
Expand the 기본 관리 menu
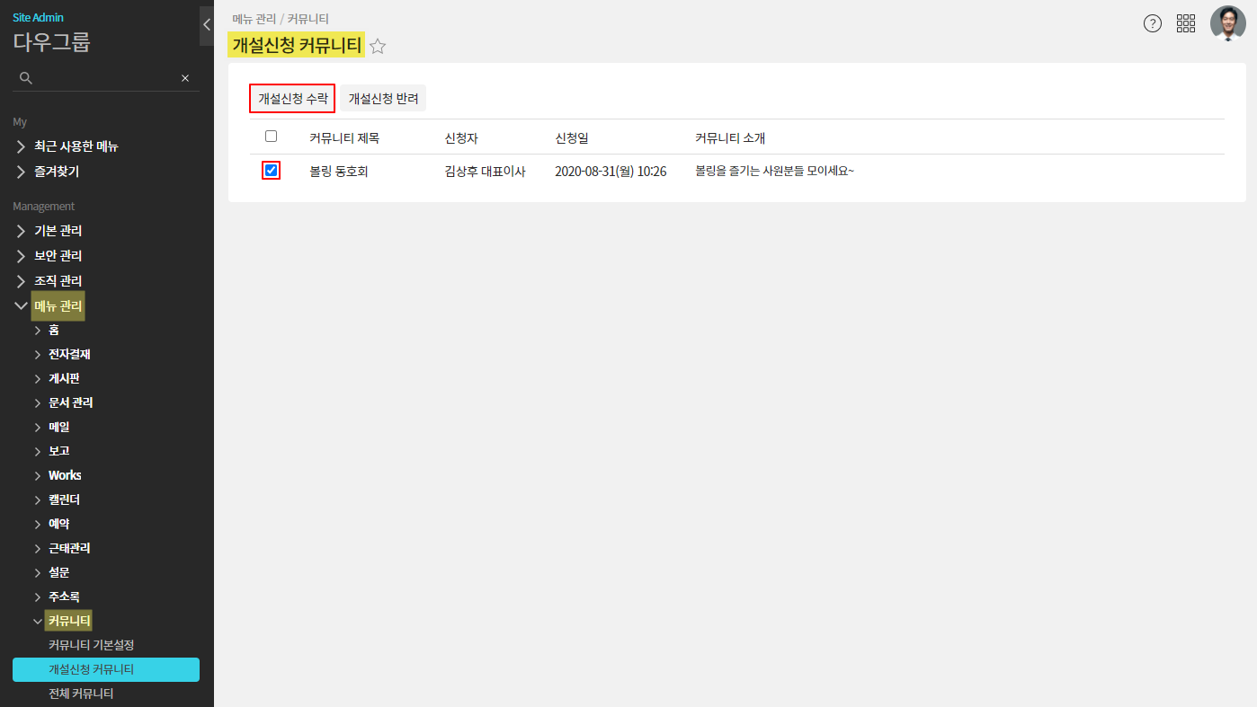(x=58, y=231)
